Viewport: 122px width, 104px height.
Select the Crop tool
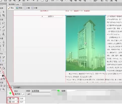(4, 15)
